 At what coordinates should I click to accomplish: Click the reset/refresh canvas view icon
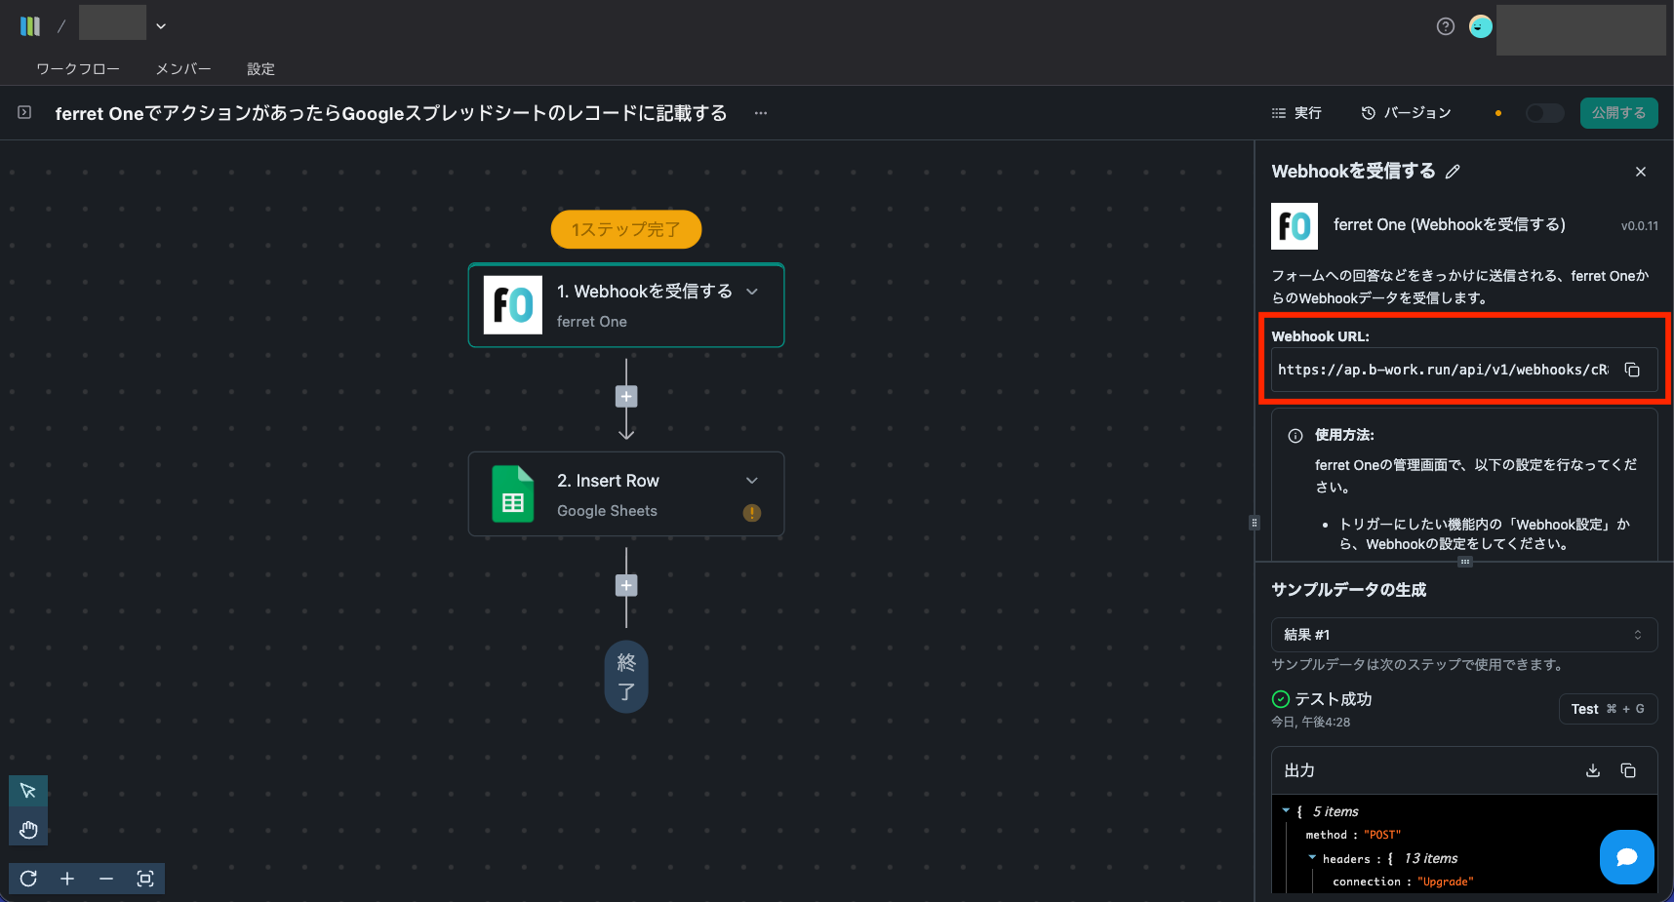pos(28,879)
